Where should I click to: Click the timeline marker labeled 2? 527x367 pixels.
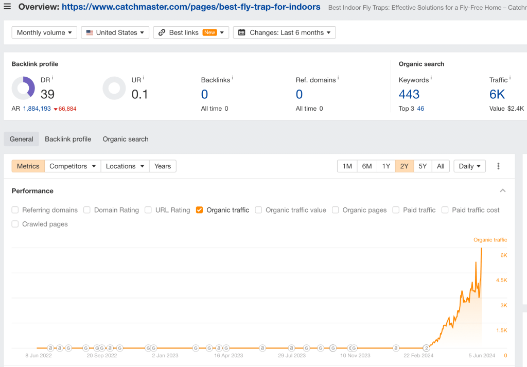point(426,348)
